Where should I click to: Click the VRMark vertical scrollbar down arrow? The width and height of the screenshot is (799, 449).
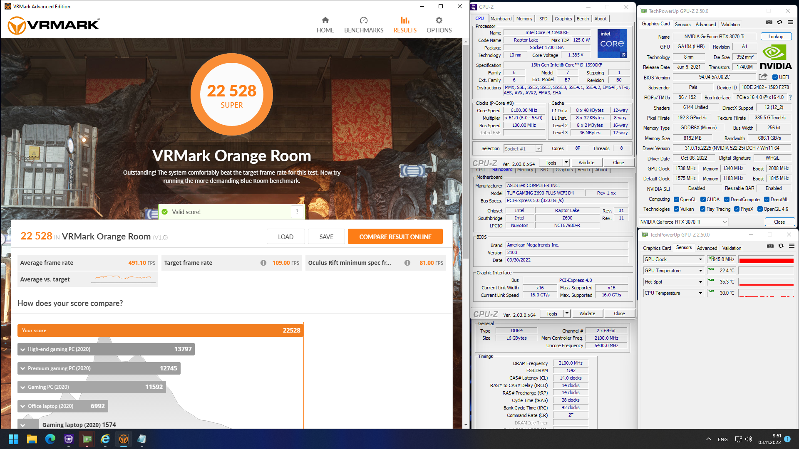pyautogui.click(x=466, y=425)
